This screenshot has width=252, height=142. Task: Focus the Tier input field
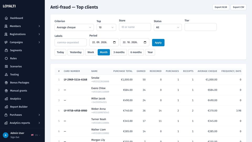(201, 27)
